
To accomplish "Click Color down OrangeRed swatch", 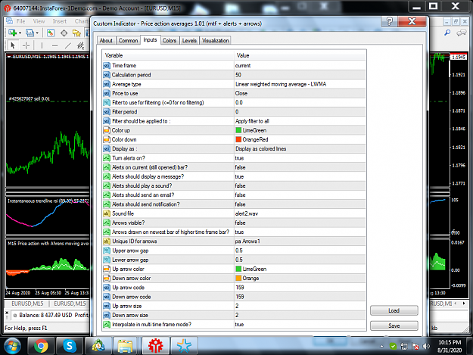I will tap(238, 139).
